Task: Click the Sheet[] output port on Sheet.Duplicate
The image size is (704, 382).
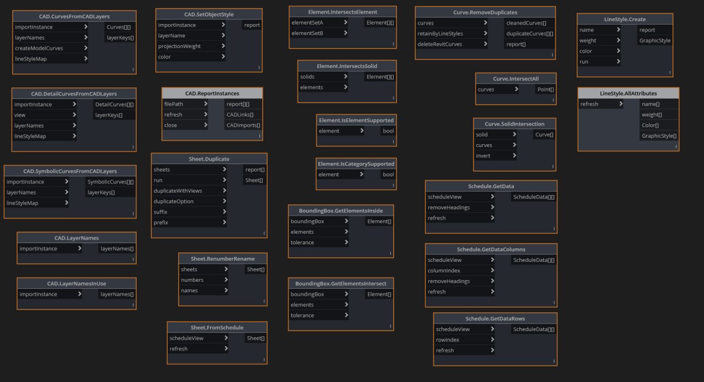Action: pyautogui.click(x=254, y=180)
